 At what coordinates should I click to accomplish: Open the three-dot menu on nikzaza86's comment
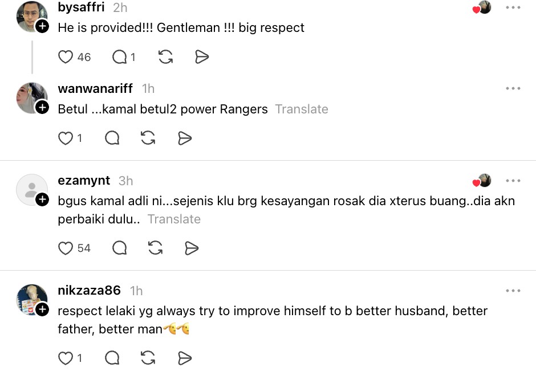[x=513, y=291]
